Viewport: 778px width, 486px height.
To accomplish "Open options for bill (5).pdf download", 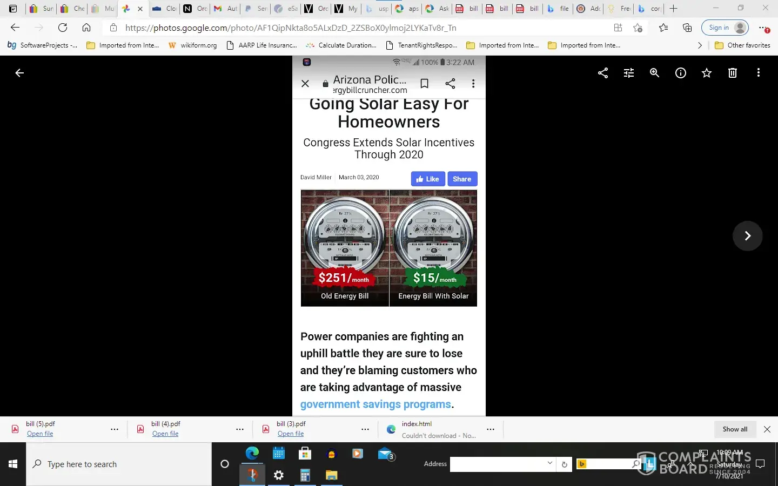I will click(x=115, y=429).
